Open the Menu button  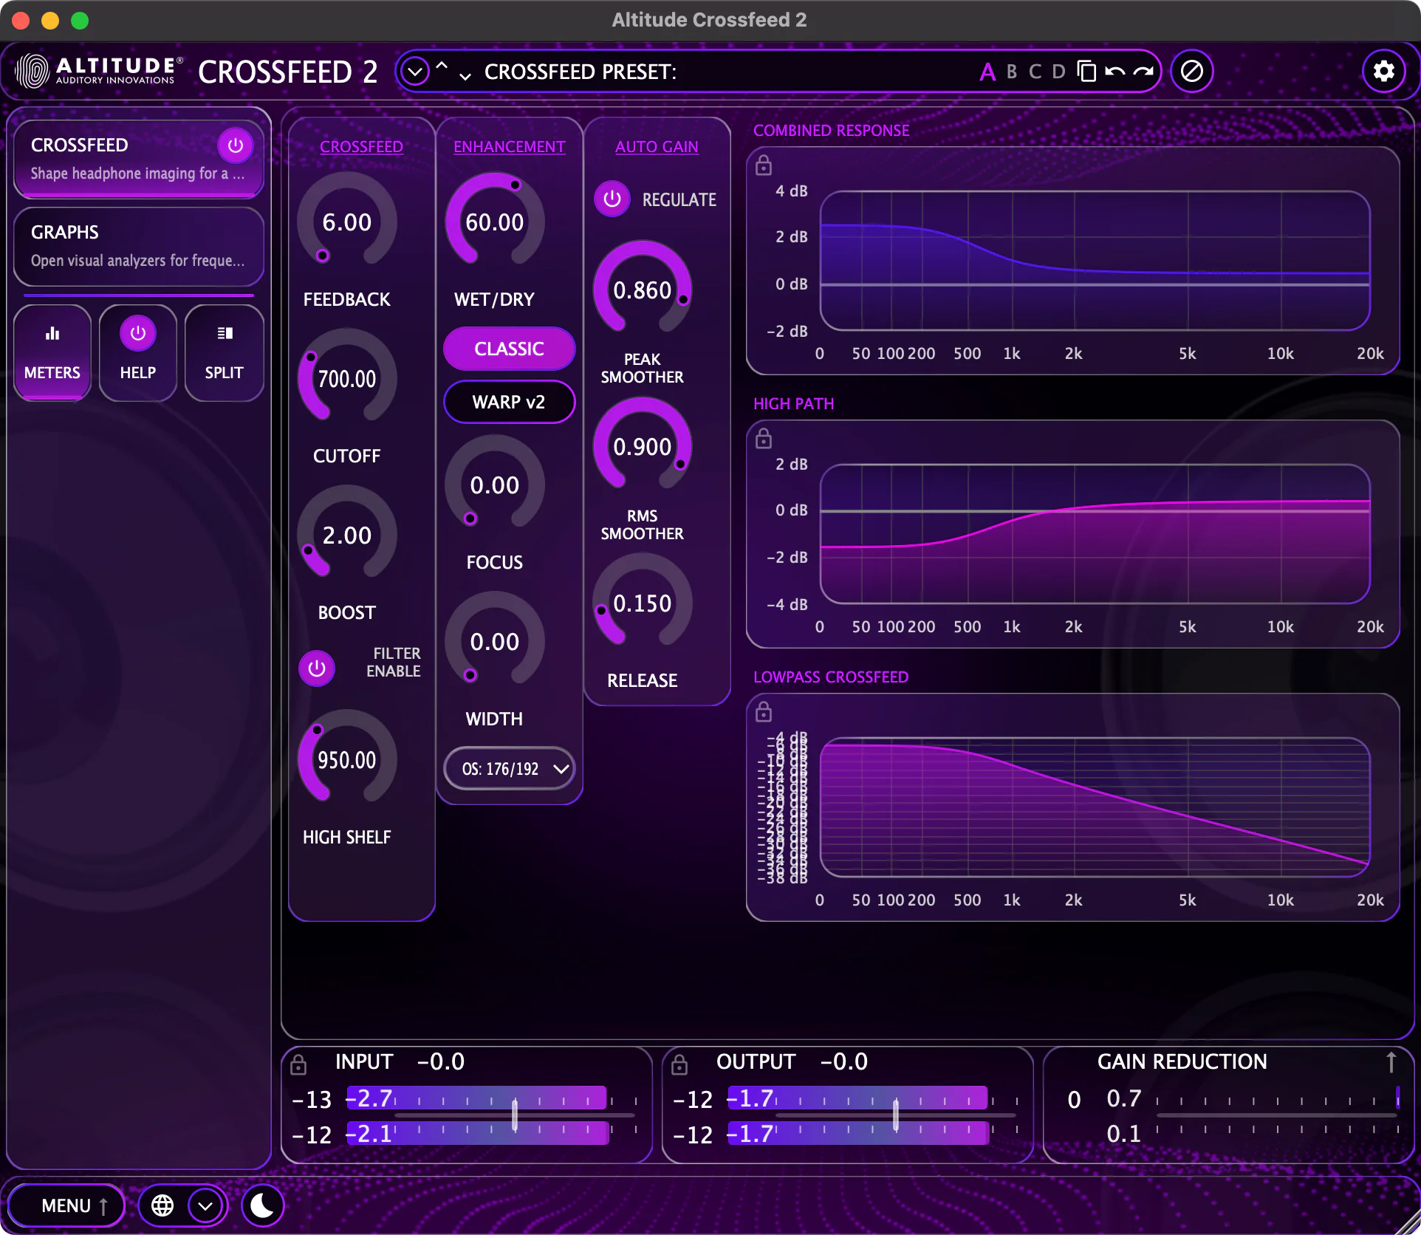pyautogui.click(x=67, y=1205)
